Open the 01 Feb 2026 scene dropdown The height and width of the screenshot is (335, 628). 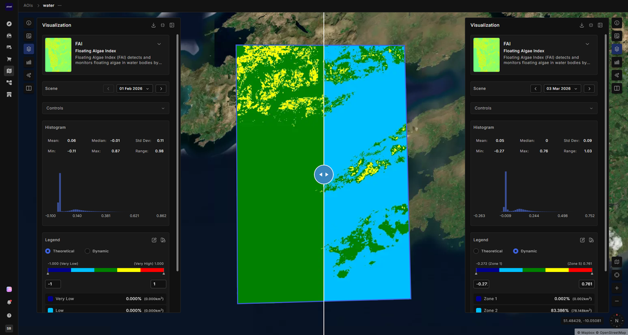click(134, 88)
